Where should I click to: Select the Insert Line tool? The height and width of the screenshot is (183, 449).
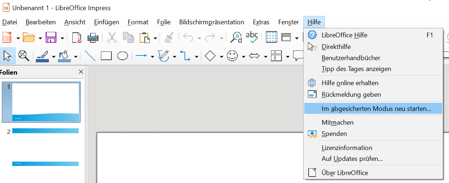pyautogui.click(x=90, y=56)
